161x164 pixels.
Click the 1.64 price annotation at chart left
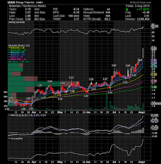click(x=11, y=98)
